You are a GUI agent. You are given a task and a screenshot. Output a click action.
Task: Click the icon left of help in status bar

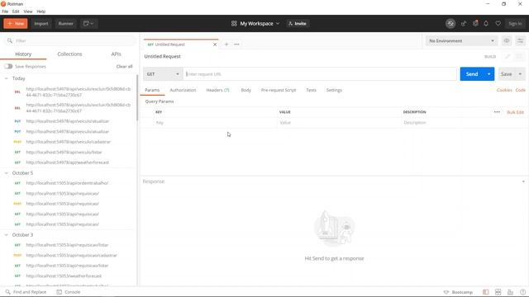coord(510,292)
